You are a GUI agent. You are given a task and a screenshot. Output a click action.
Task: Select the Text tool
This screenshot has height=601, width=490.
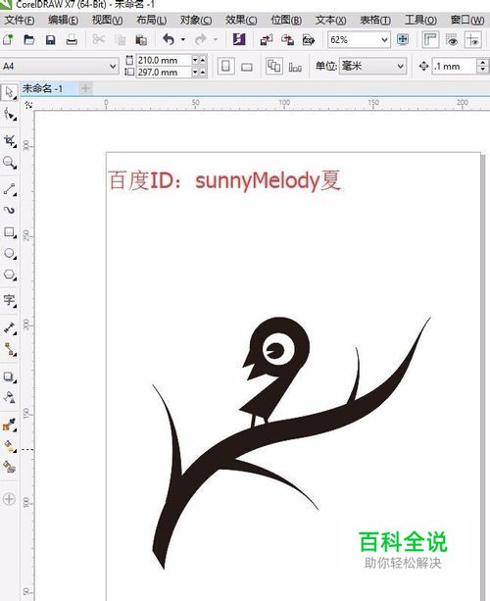(9, 300)
